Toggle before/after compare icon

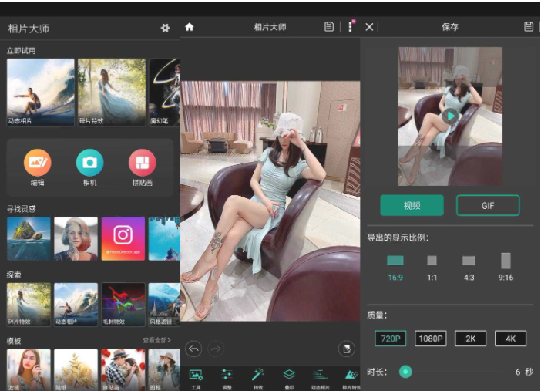(x=347, y=349)
